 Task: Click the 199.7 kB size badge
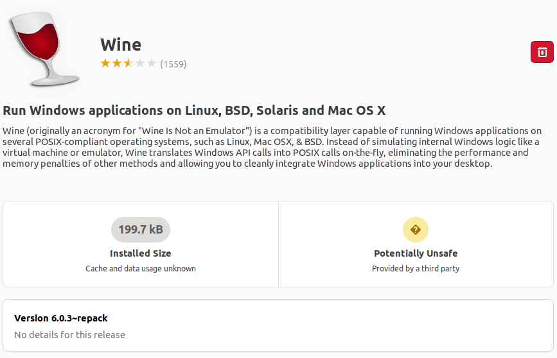(141, 230)
